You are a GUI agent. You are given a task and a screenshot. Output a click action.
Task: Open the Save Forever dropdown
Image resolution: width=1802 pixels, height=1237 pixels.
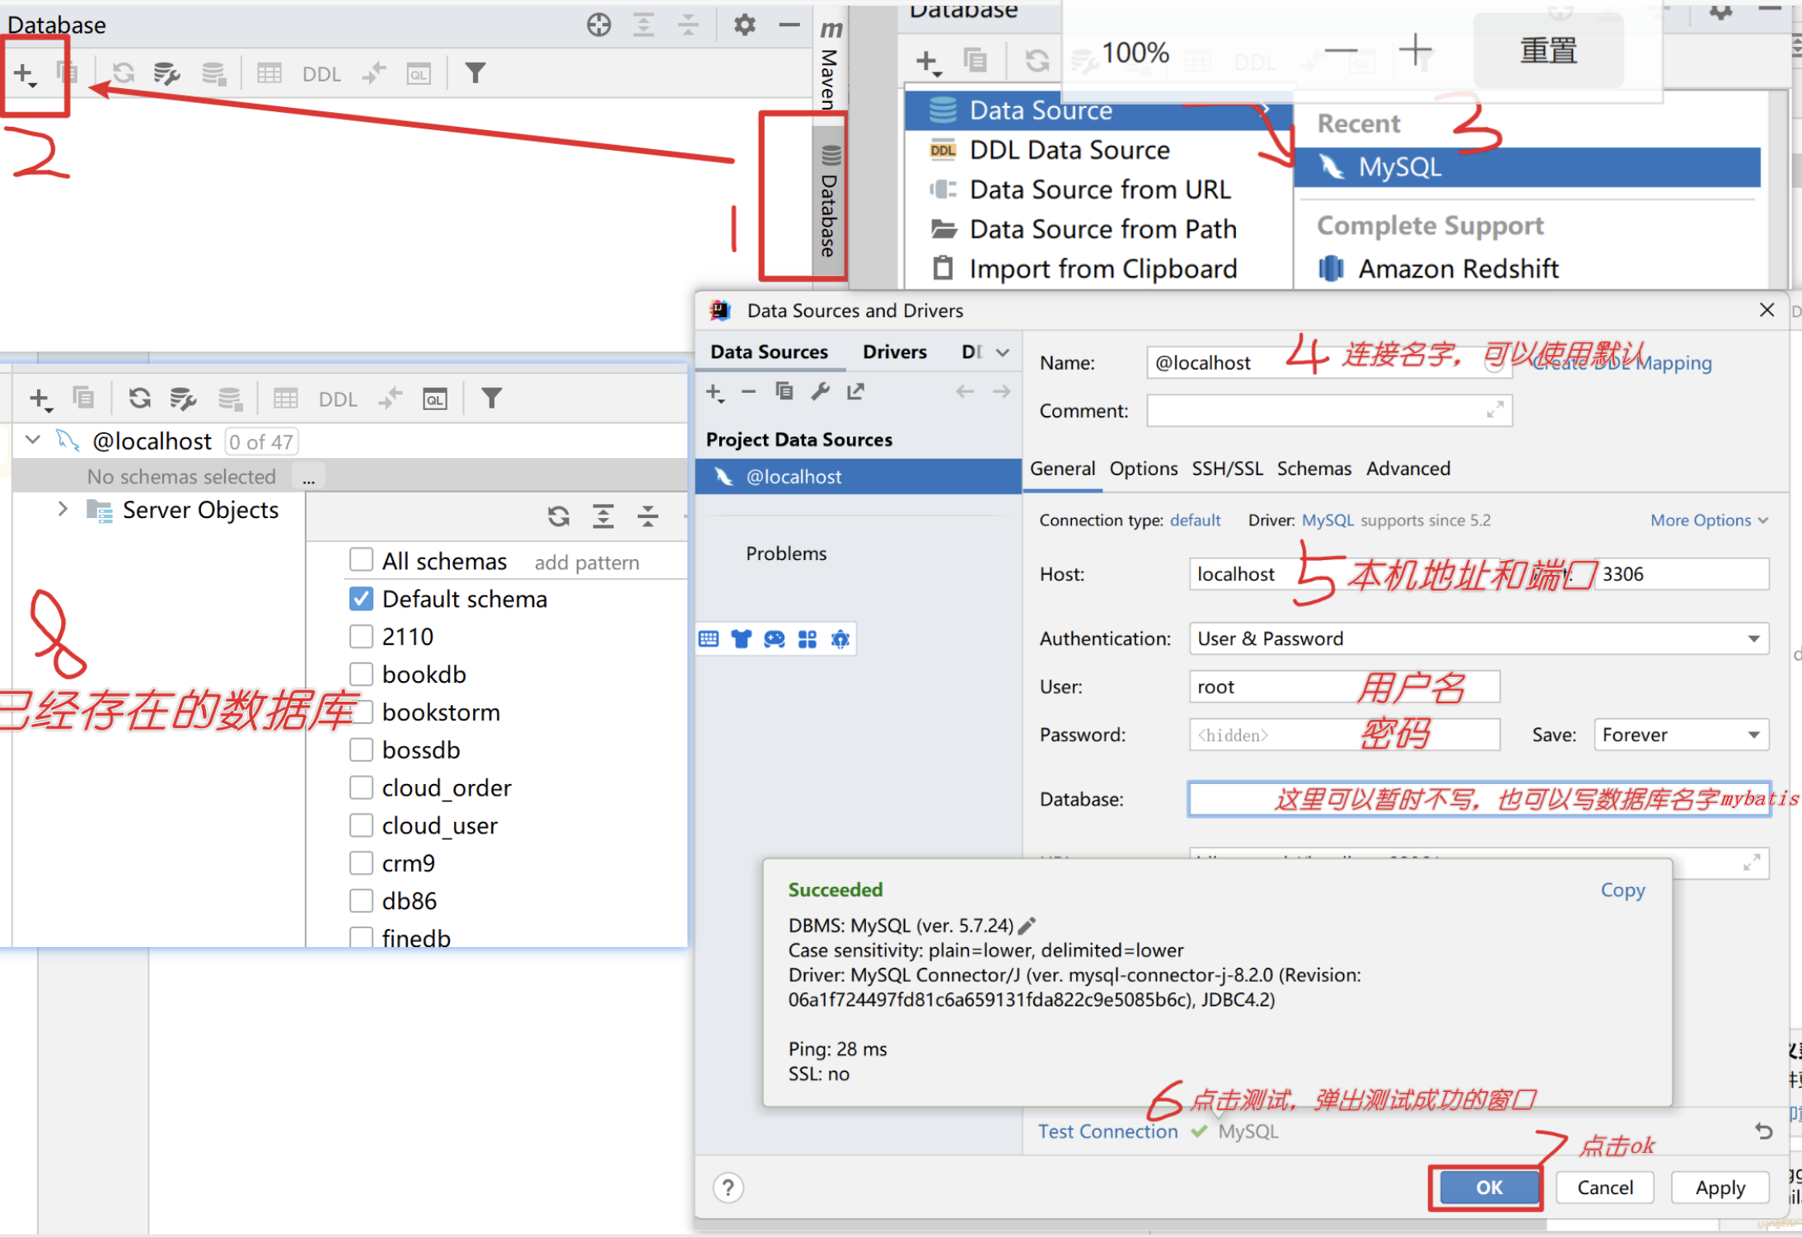1681,735
